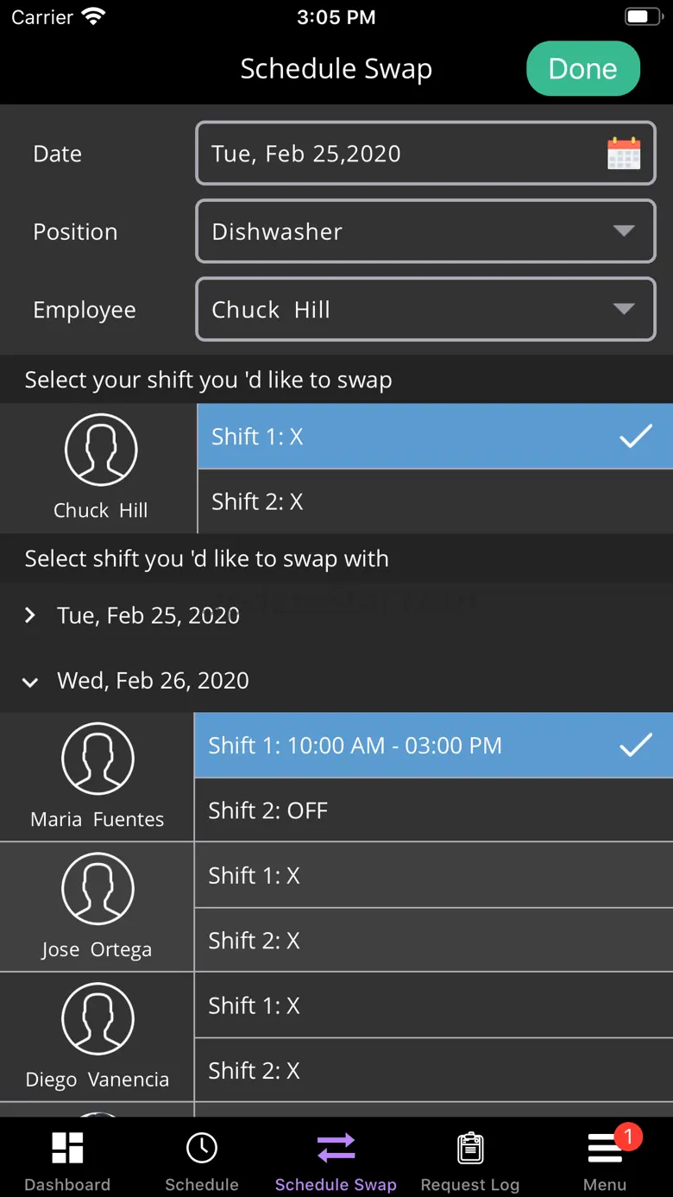Screen dimensions: 673x1197
Task: Select Jose Ortega's Shift 1: X
Action: (432, 875)
